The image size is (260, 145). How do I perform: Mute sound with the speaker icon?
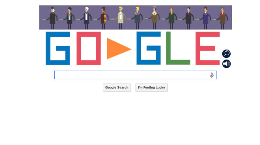click(x=226, y=64)
